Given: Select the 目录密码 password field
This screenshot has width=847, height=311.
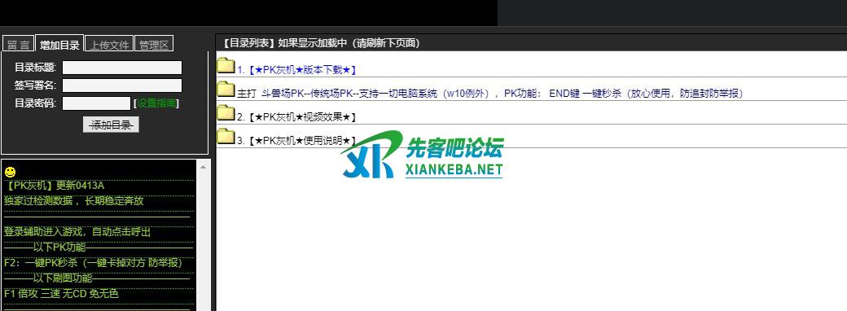Looking at the screenshot, I should (x=97, y=103).
